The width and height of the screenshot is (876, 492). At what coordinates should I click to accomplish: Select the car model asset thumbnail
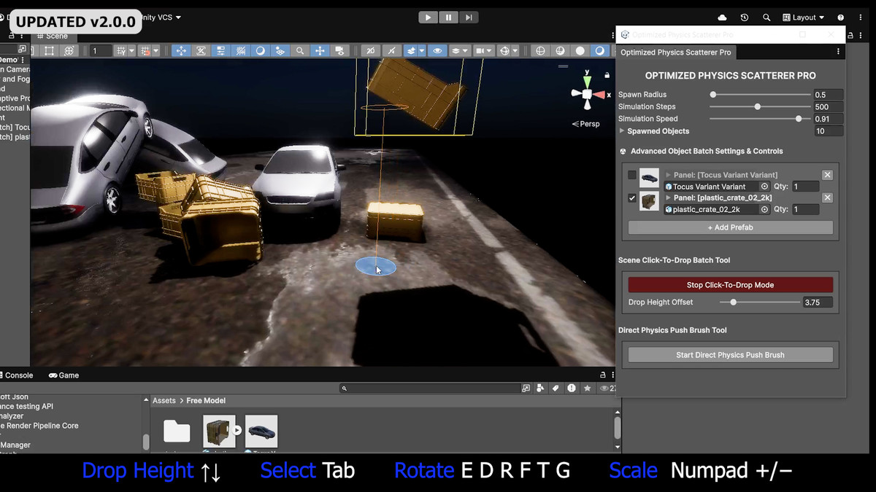261,431
